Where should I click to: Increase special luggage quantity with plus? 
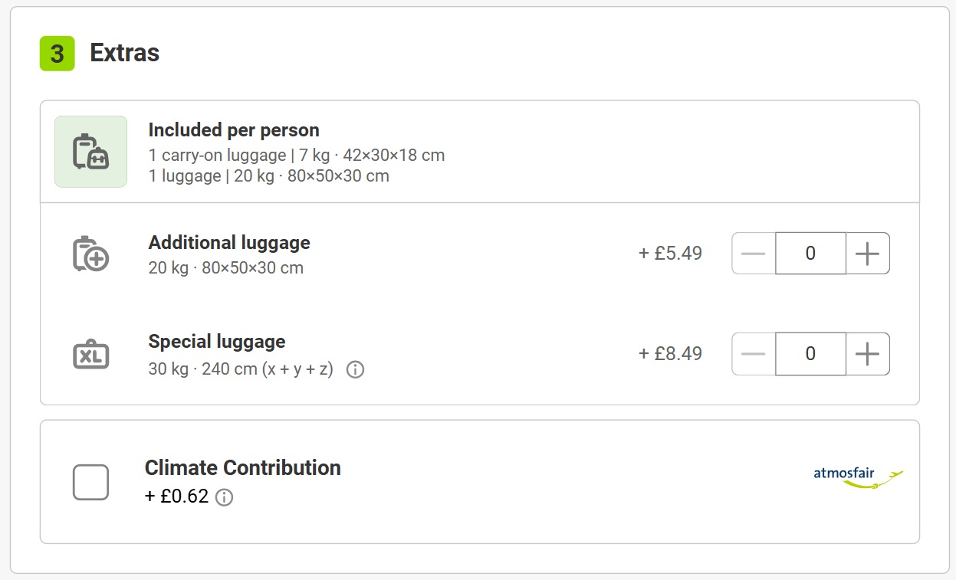point(867,354)
